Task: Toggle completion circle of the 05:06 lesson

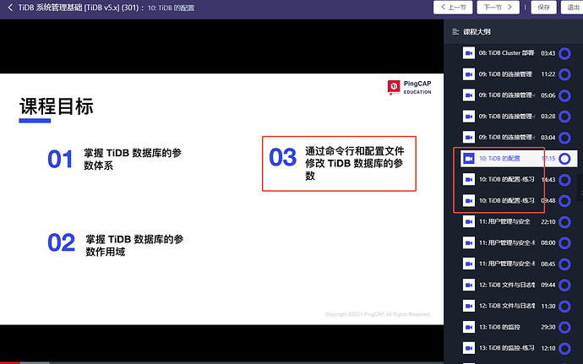Action: coord(564,95)
